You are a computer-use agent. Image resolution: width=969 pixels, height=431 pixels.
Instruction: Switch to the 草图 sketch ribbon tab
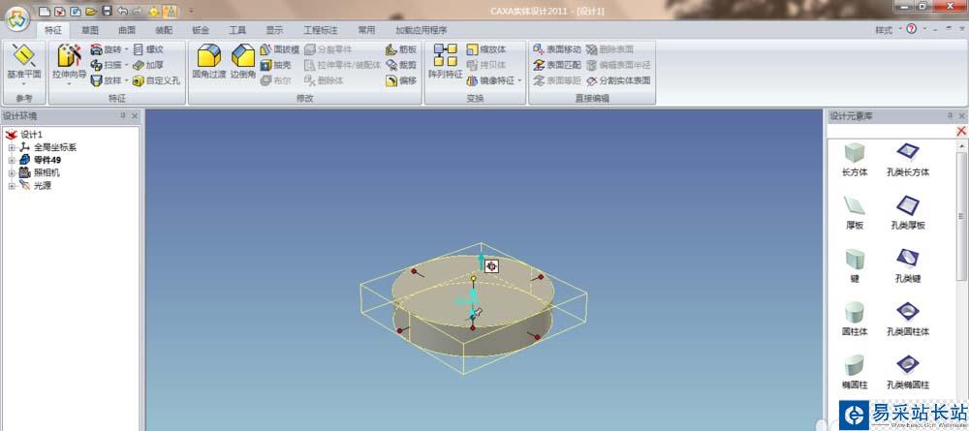point(90,30)
